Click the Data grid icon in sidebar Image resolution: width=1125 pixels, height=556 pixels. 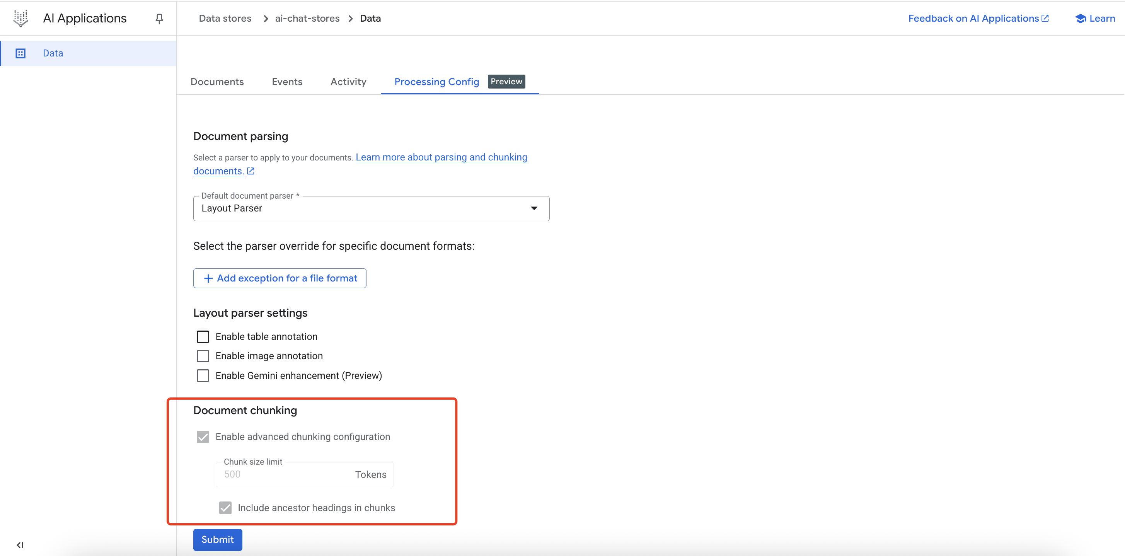pyautogui.click(x=20, y=53)
